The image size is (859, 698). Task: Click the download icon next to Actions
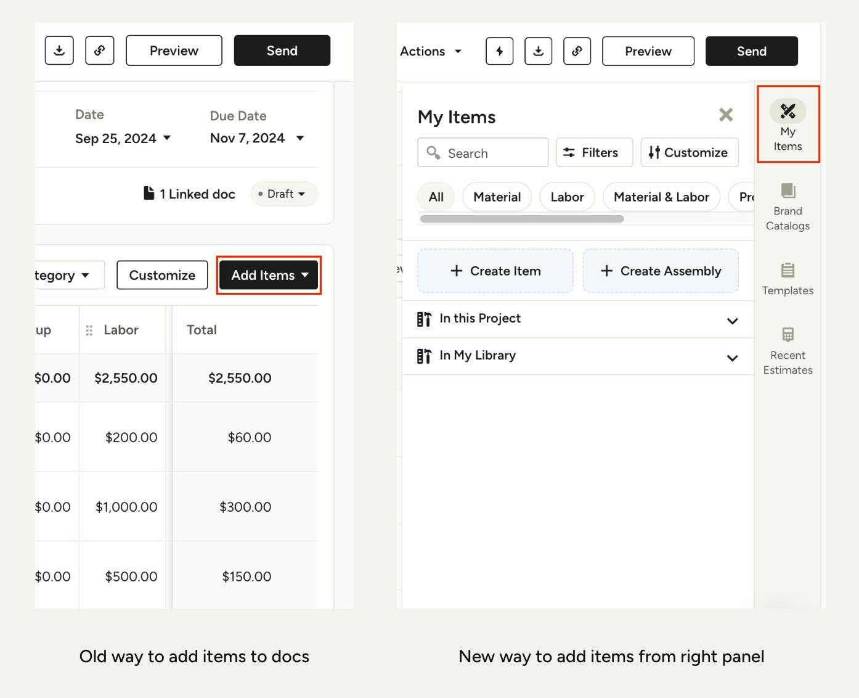tap(538, 51)
